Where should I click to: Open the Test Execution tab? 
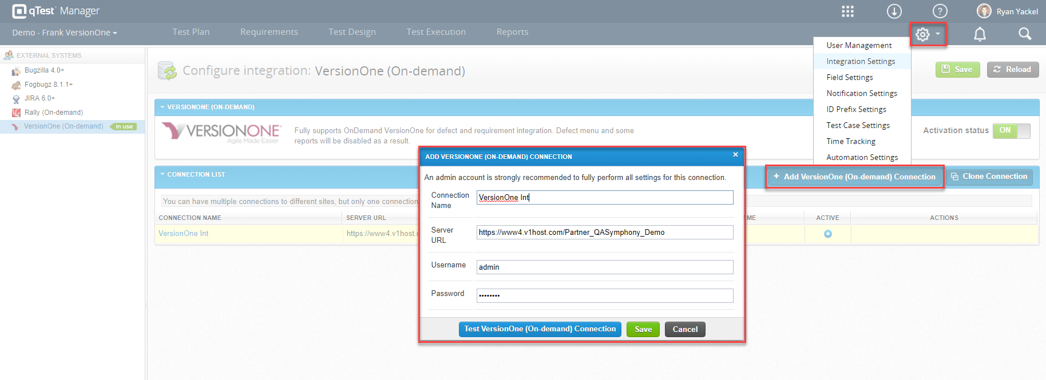(435, 32)
